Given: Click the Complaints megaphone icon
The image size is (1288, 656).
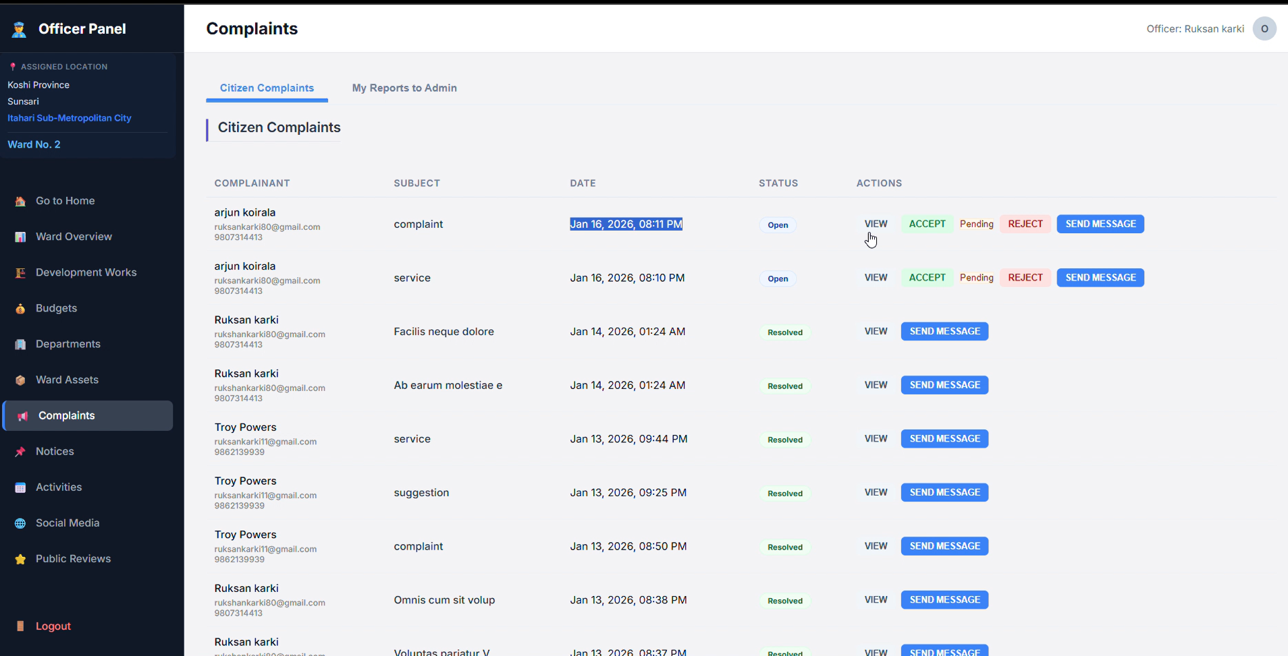Looking at the screenshot, I should (x=23, y=416).
